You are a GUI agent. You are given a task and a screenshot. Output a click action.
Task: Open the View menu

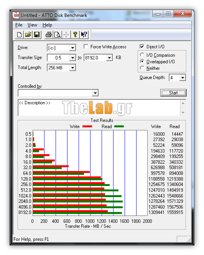(32, 25)
